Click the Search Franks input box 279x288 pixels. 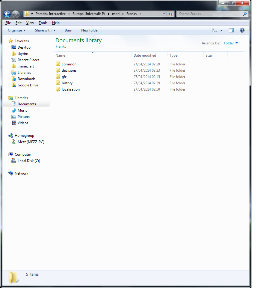tap(209, 14)
